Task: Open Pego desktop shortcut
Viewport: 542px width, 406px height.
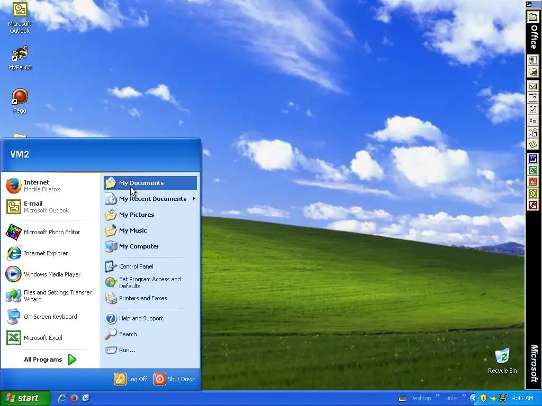Action: point(20,101)
